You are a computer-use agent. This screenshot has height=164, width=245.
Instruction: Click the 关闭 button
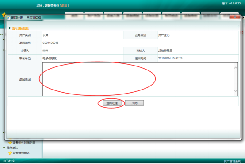point(134,103)
